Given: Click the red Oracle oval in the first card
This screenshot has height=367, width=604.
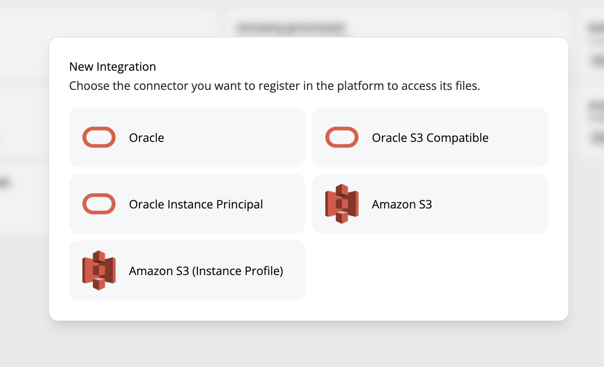Looking at the screenshot, I should [x=99, y=137].
